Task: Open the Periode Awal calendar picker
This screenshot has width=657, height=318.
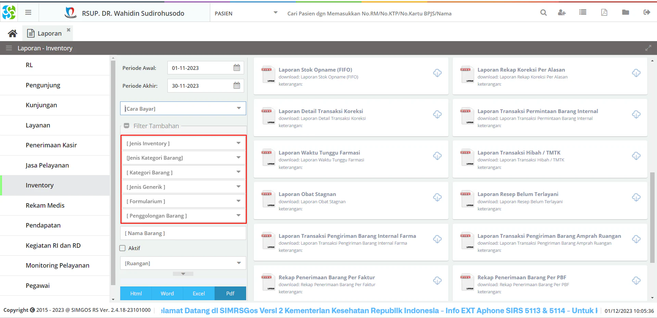Action: [237, 68]
